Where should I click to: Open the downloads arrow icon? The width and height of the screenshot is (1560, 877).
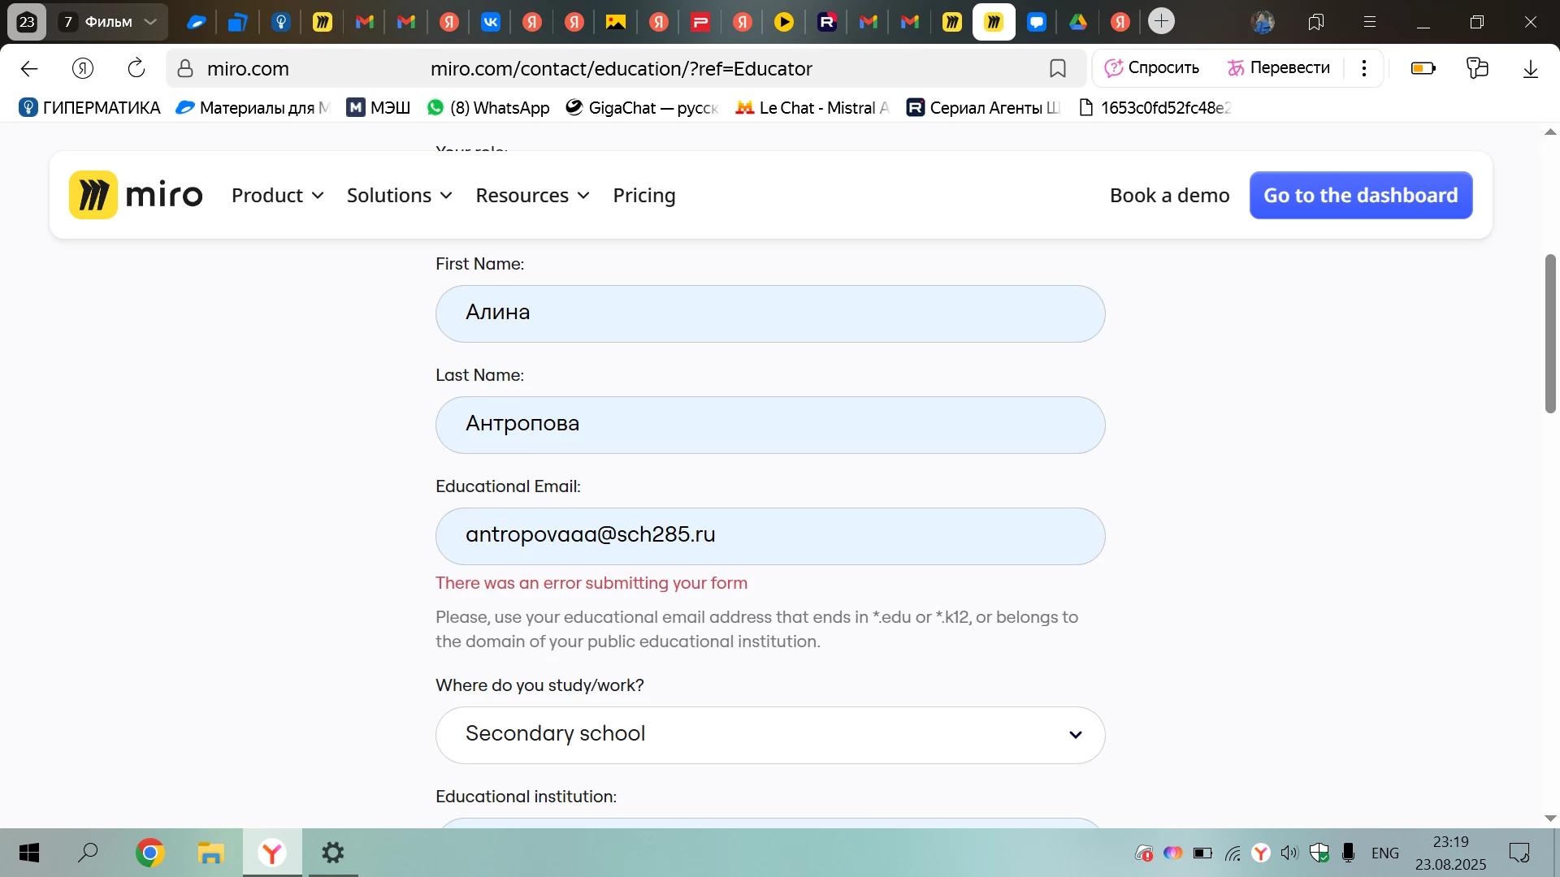pyautogui.click(x=1531, y=69)
